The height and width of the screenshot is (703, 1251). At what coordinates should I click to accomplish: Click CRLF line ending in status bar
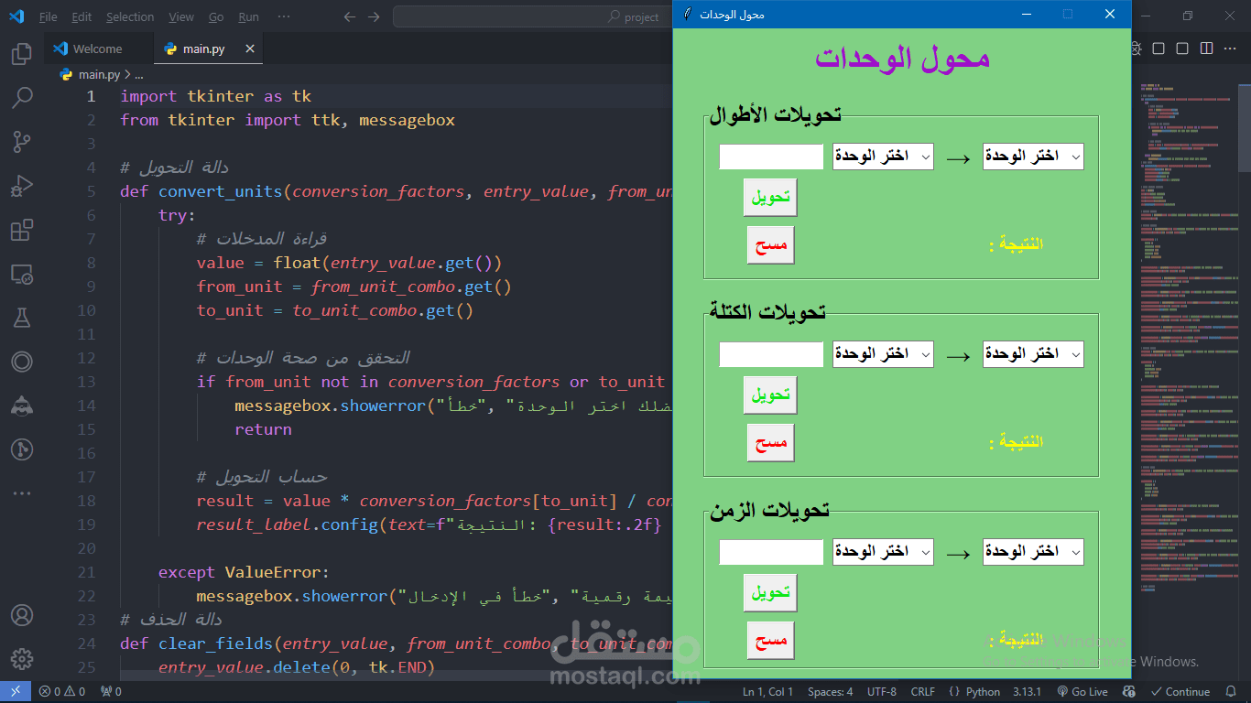coord(923,692)
